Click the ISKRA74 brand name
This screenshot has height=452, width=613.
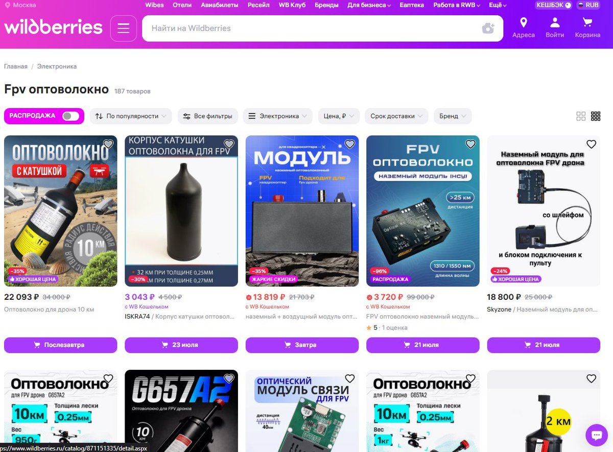[x=137, y=317]
